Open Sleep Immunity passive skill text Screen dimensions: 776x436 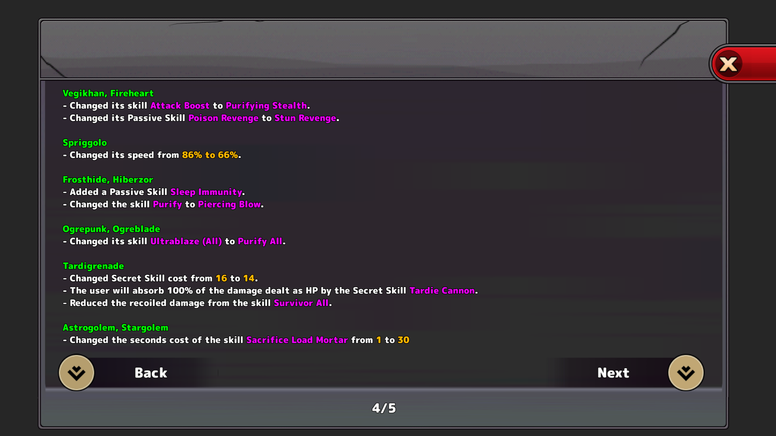[206, 192]
